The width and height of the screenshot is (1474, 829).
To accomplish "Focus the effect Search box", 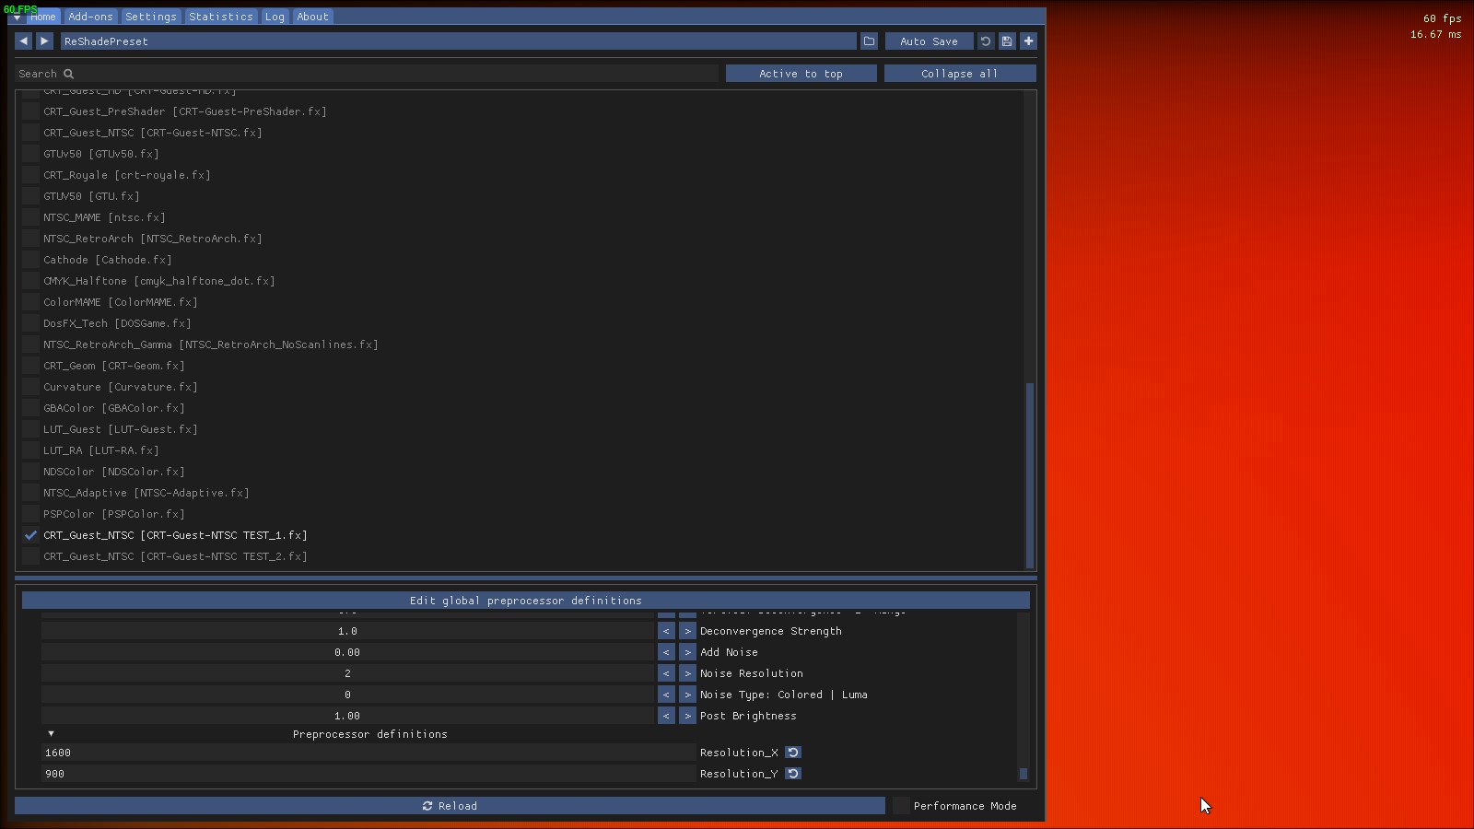I will tap(367, 74).
